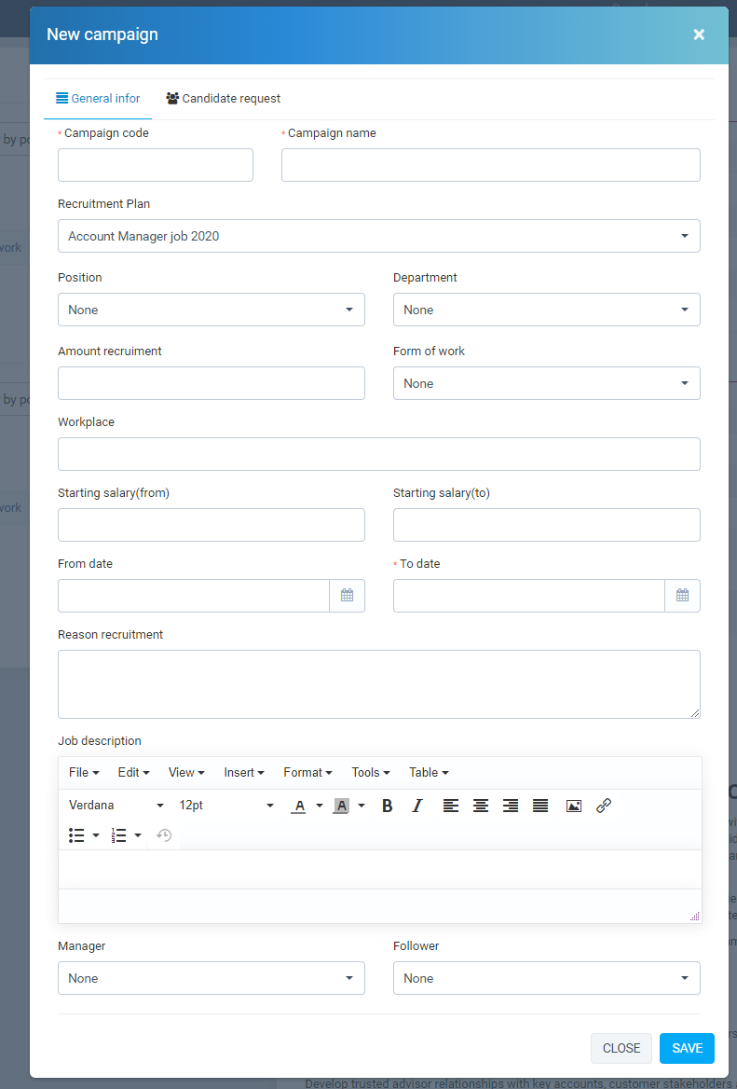This screenshot has height=1089, width=737.
Task: Toggle bold formatting in Job description editor
Action: click(388, 806)
